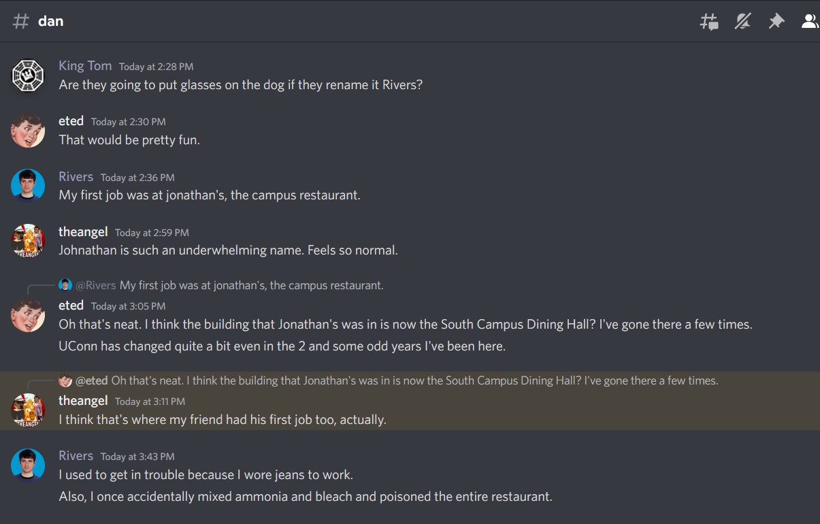Jump to the quoted @eted reply preview
The width and height of the screenshot is (820, 524).
point(414,380)
